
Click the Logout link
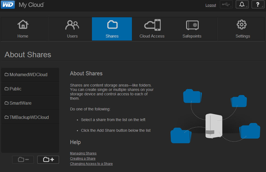pos(211,5)
